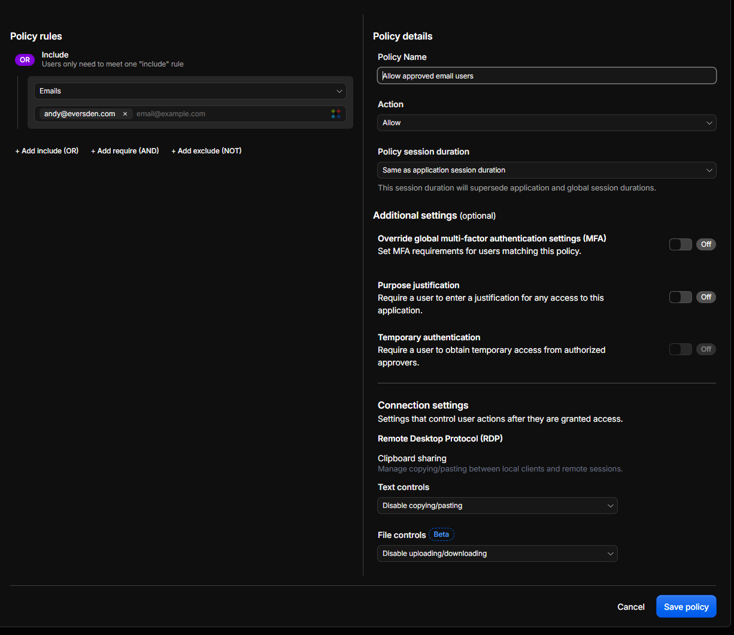Open the Emails selector dropdown

click(x=190, y=91)
